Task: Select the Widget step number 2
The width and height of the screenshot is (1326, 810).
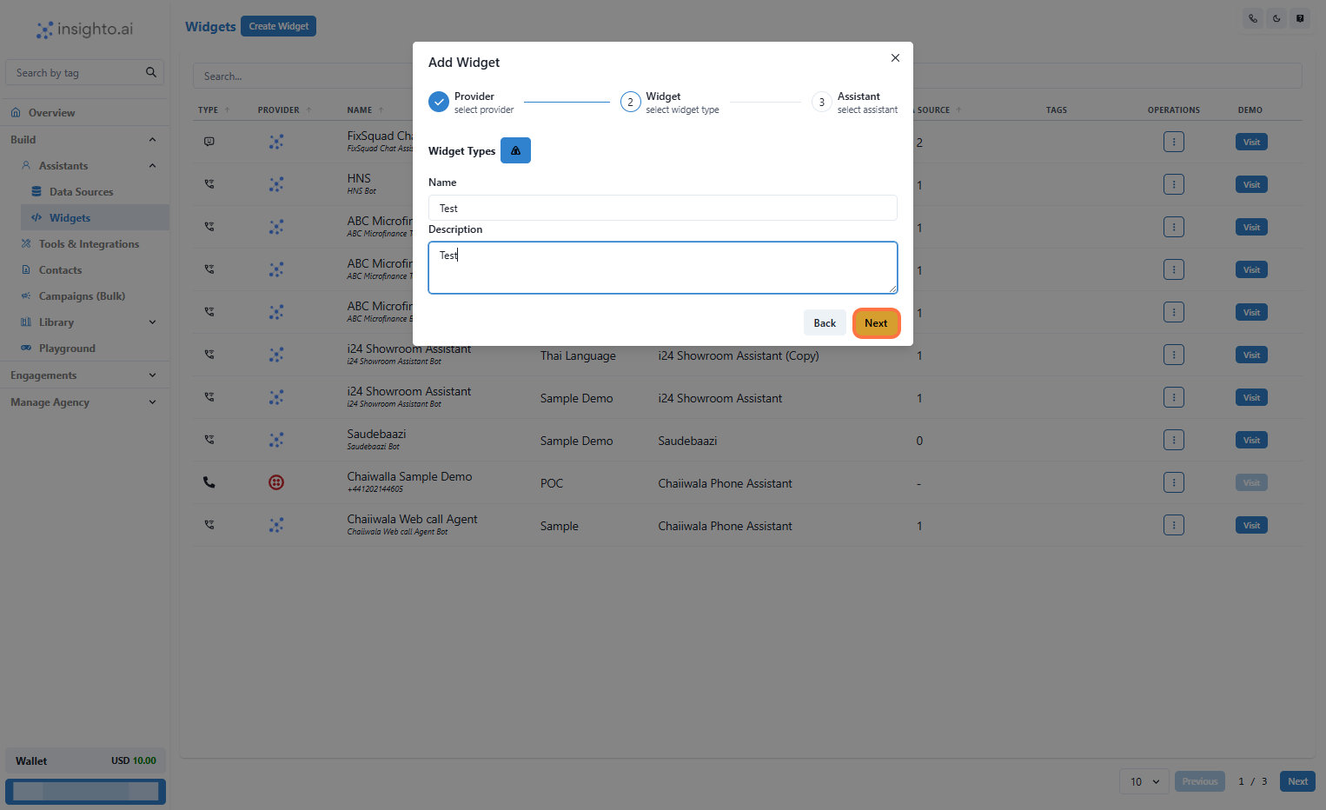Action: point(630,102)
